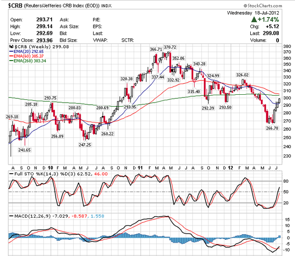Click the 326.02 price label
The height and width of the screenshot is (256, 295).
(x=242, y=75)
